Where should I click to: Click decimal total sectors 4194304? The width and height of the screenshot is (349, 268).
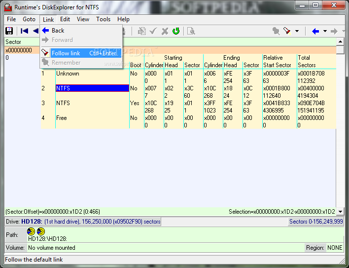point(308,96)
